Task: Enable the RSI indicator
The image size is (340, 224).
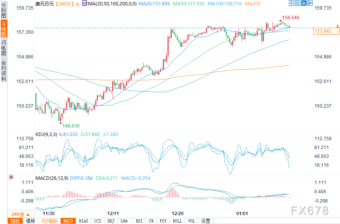Action: (139, 221)
